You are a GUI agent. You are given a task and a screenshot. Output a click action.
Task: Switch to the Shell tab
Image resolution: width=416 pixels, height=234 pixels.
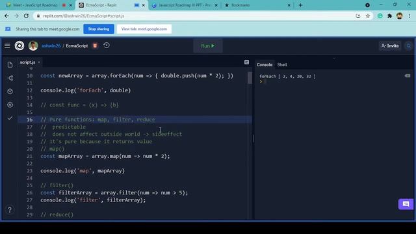click(x=281, y=65)
